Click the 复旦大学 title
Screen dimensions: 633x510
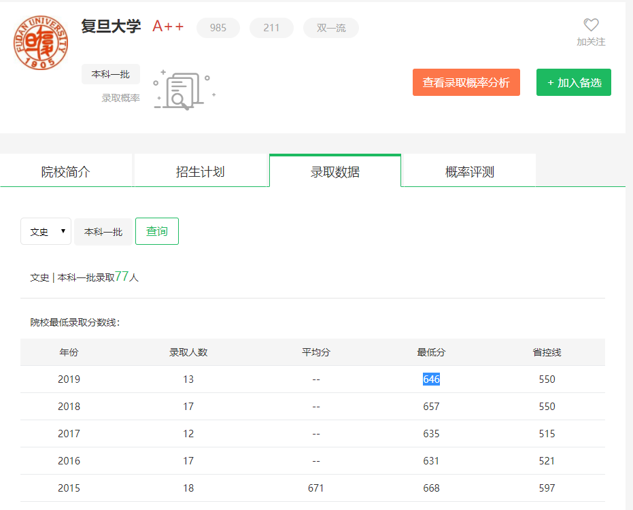(111, 27)
